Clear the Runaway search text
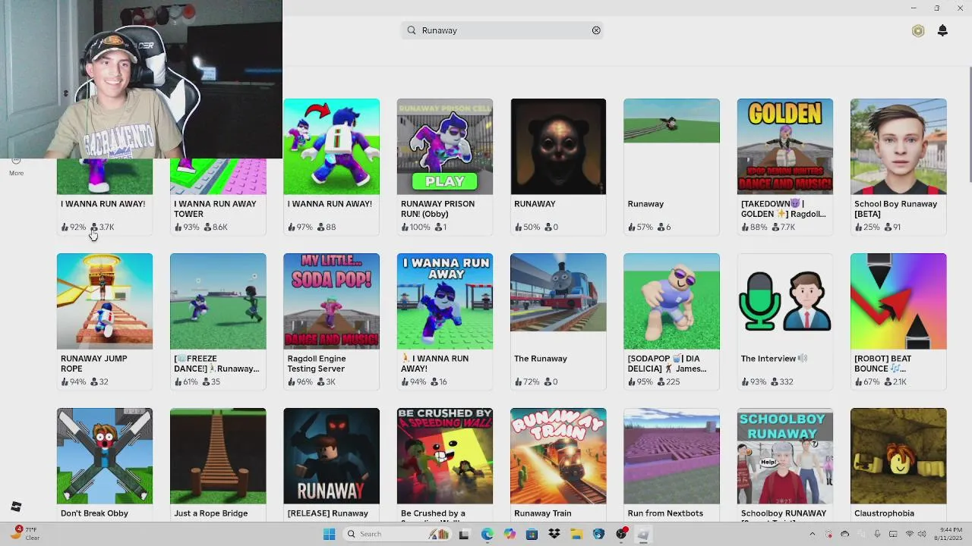This screenshot has height=546, width=972. (596, 30)
